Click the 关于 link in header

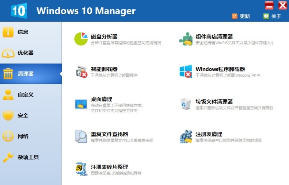tap(276, 16)
